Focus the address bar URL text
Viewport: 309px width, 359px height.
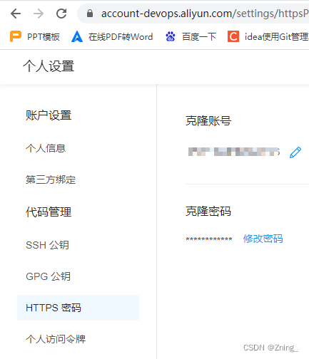click(205, 14)
